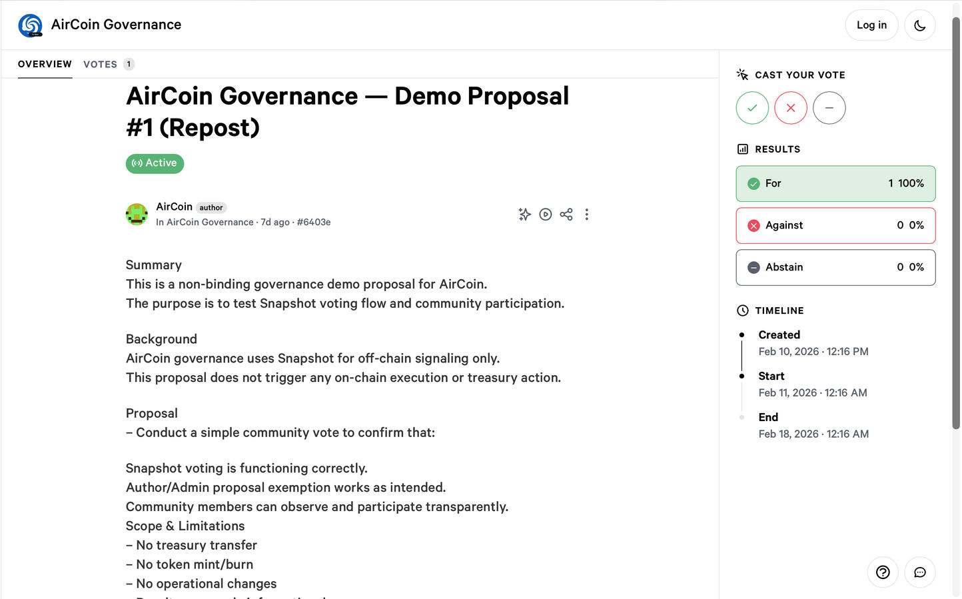
Task: Open the AirCoin author name link
Action: 174,207
